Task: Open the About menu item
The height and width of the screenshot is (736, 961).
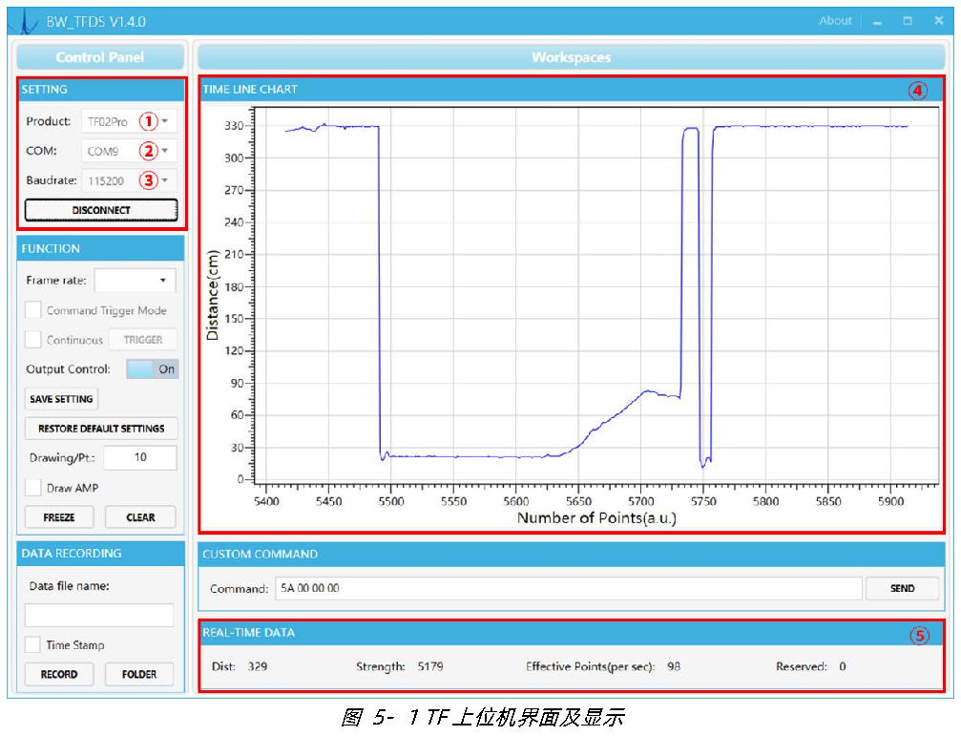Action: point(835,21)
